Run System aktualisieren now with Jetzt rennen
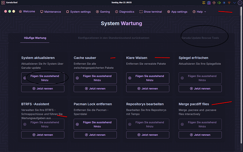Viewport: 243px width, 152px height. [x=43, y=89]
